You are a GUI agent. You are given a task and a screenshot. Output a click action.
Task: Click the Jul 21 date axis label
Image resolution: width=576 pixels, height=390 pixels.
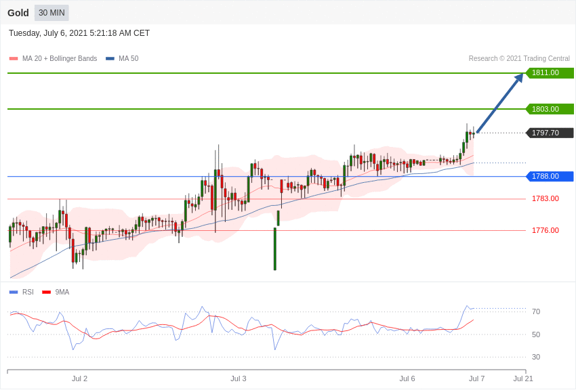[x=523, y=378]
